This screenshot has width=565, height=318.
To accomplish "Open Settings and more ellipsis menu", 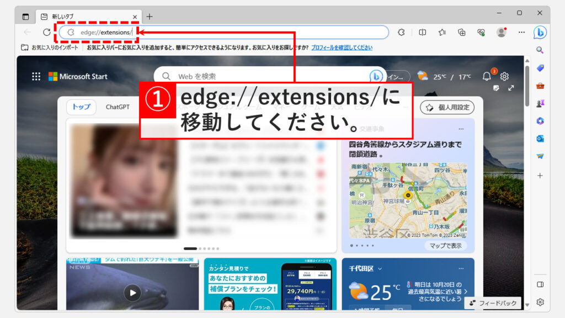I will 521,33.
